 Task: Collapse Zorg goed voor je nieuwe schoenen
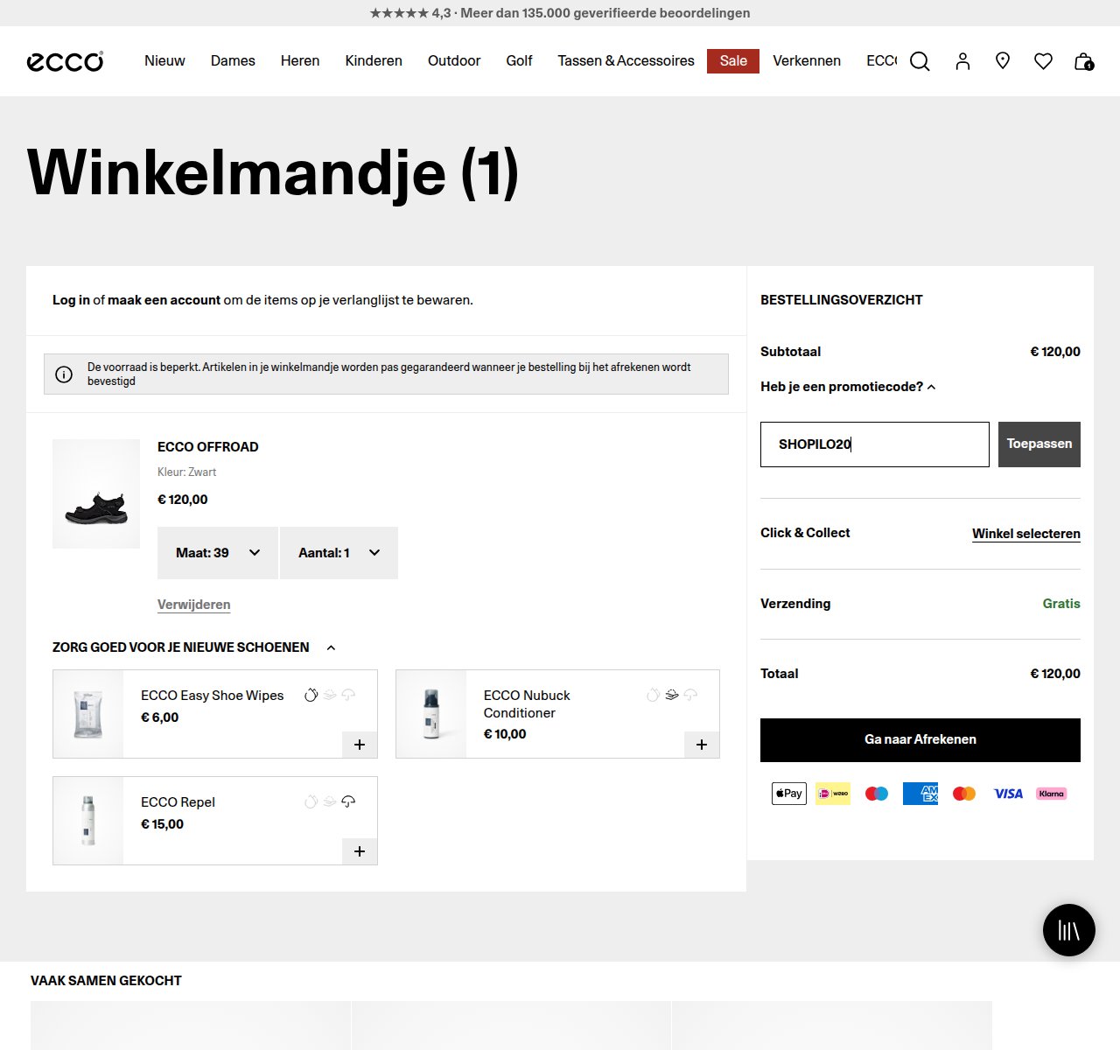(x=194, y=647)
